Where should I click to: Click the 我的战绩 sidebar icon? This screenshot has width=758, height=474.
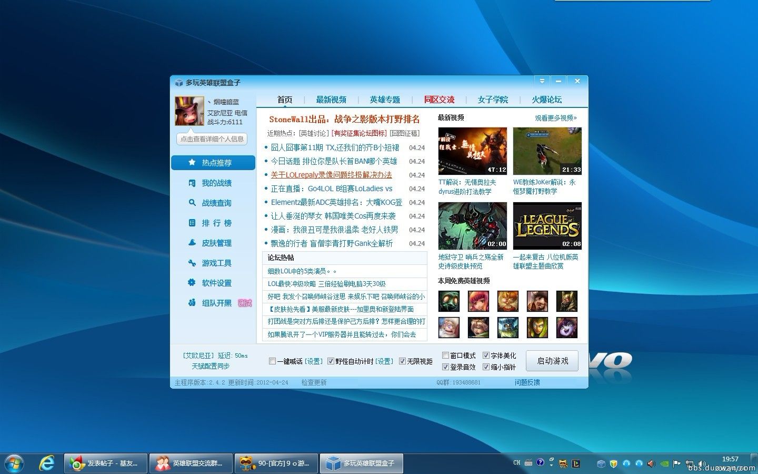pos(192,183)
